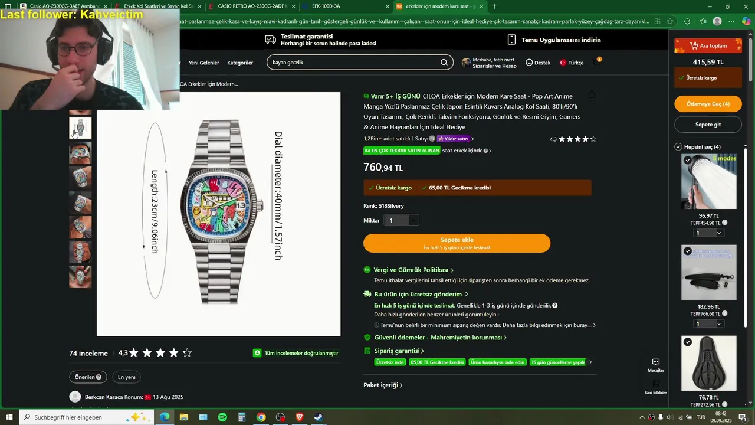Image resolution: width=755 pixels, height=425 pixels.
Task: Click Temu Uygulamasını indirin link
Action: pyautogui.click(x=554, y=40)
